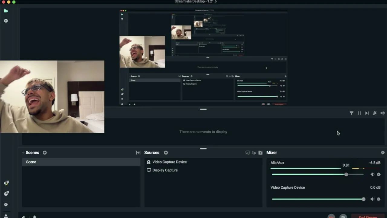Click the add audio source icon
Image resolution: width=387 pixels, height=218 pixels.
click(x=254, y=153)
